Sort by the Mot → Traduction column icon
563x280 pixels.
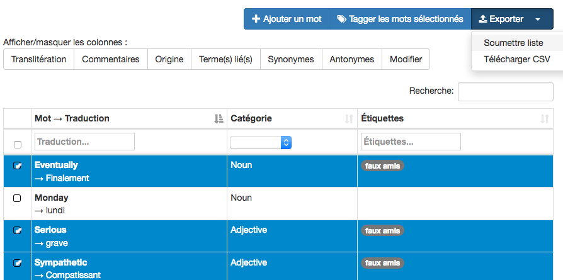(x=219, y=118)
